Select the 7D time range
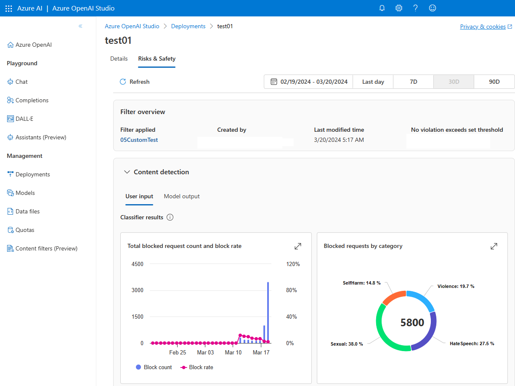Image resolution: width=515 pixels, height=386 pixels. coord(414,82)
